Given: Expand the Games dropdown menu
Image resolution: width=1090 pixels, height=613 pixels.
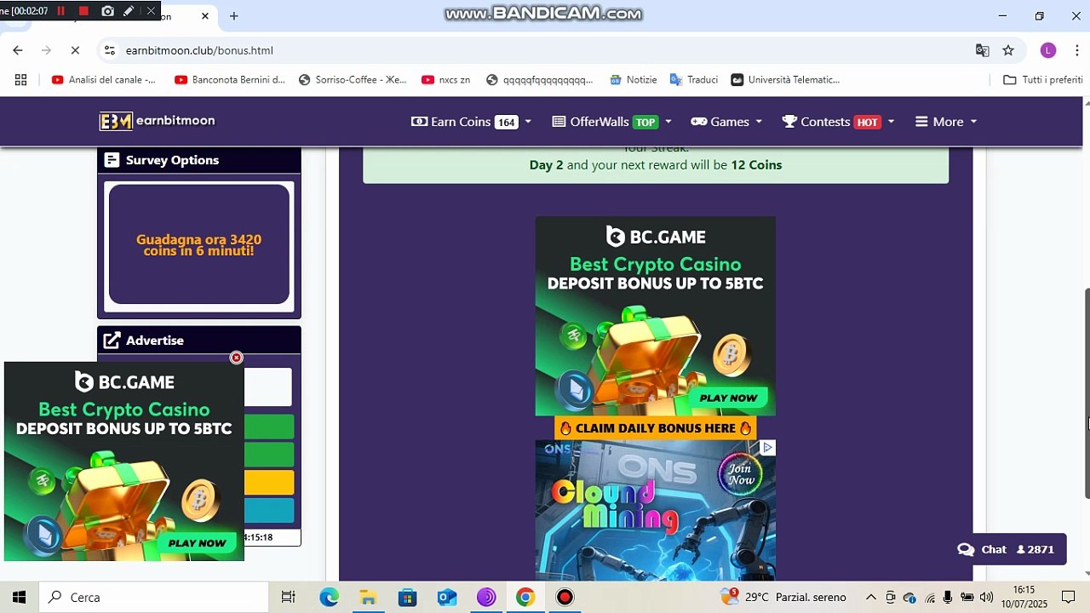Looking at the screenshot, I should 726,122.
